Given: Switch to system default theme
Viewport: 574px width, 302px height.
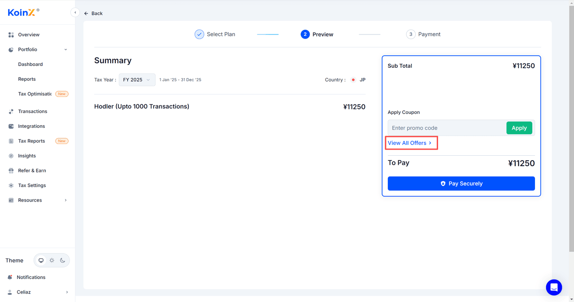Looking at the screenshot, I should (x=41, y=260).
